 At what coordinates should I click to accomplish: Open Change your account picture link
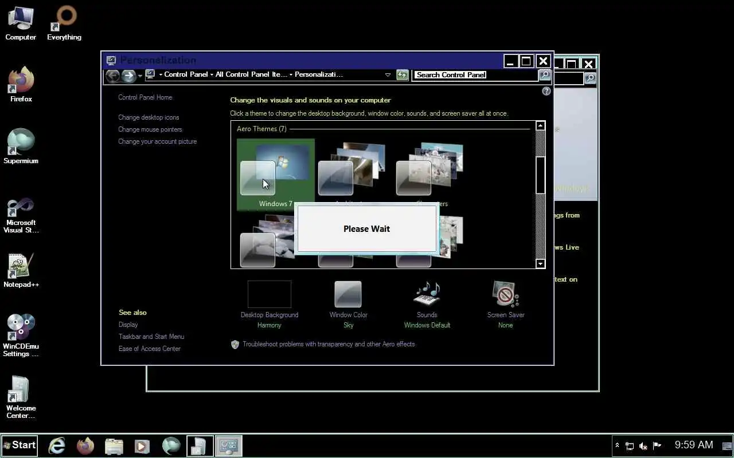pyautogui.click(x=157, y=141)
